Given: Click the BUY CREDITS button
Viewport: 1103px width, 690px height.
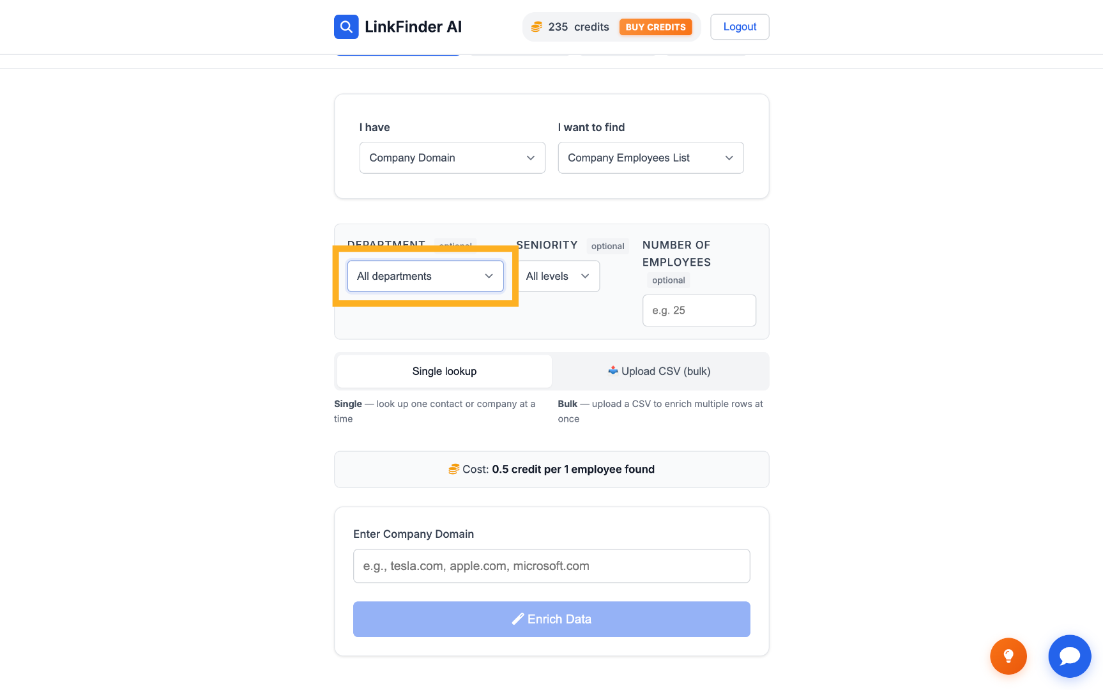Looking at the screenshot, I should (655, 27).
